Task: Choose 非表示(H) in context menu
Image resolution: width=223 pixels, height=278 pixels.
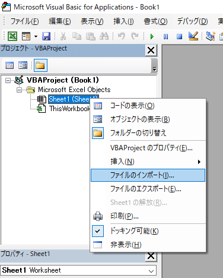Action: click(x=148, y=245)
